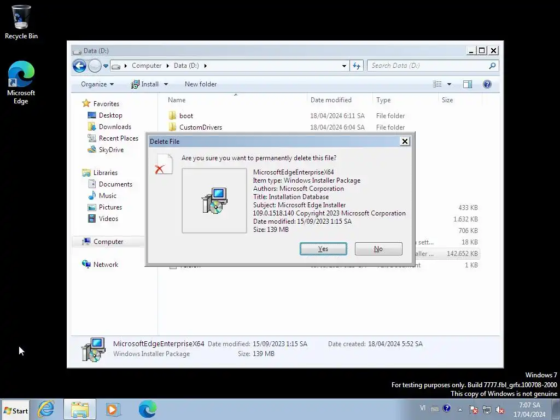Open the Videos library
Screen dimensions: 560x420
point(108,219)
